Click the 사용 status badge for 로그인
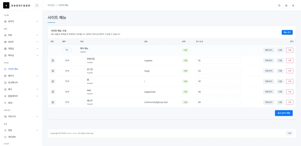This screenshot has height=146, width=301. tap(185, 71)
